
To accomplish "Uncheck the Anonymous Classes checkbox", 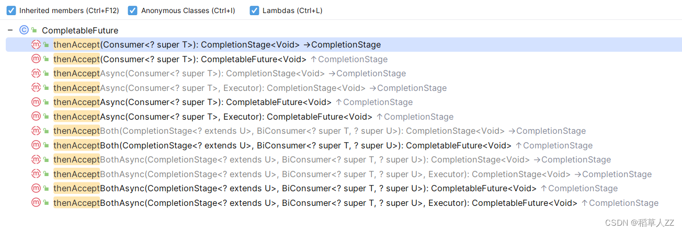I will (133, 10).
